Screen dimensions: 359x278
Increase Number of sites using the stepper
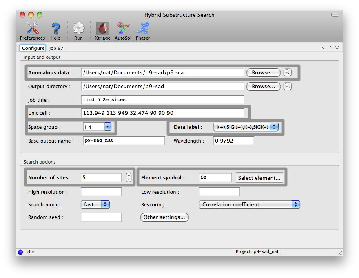click(128, 175)
